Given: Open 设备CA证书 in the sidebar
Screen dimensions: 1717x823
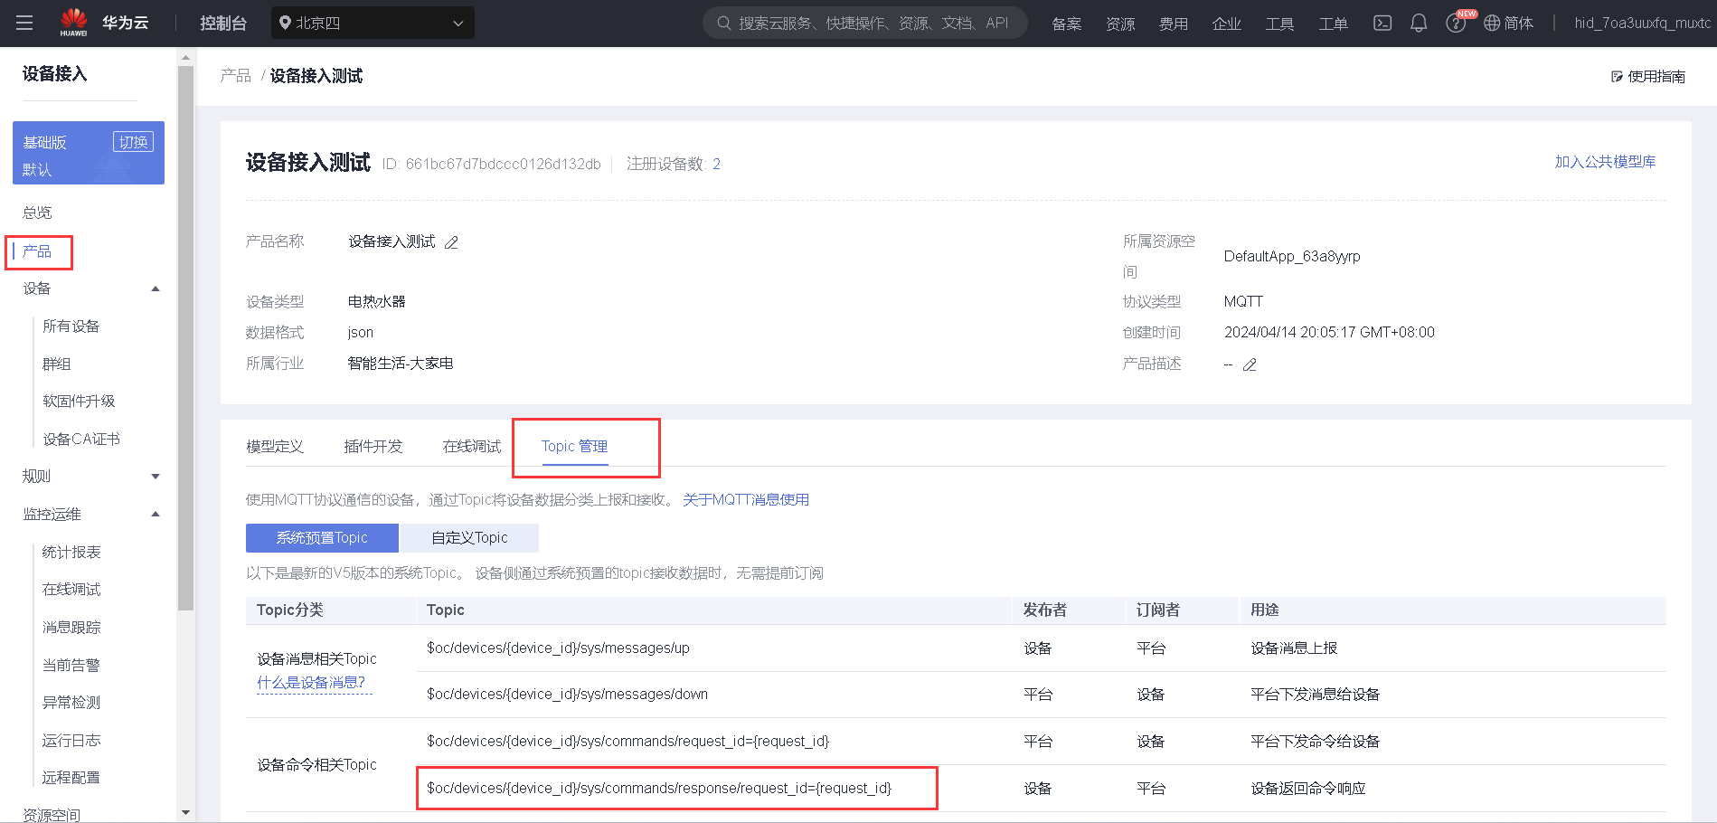Looking at the screenshot, I should click(81, 440).
